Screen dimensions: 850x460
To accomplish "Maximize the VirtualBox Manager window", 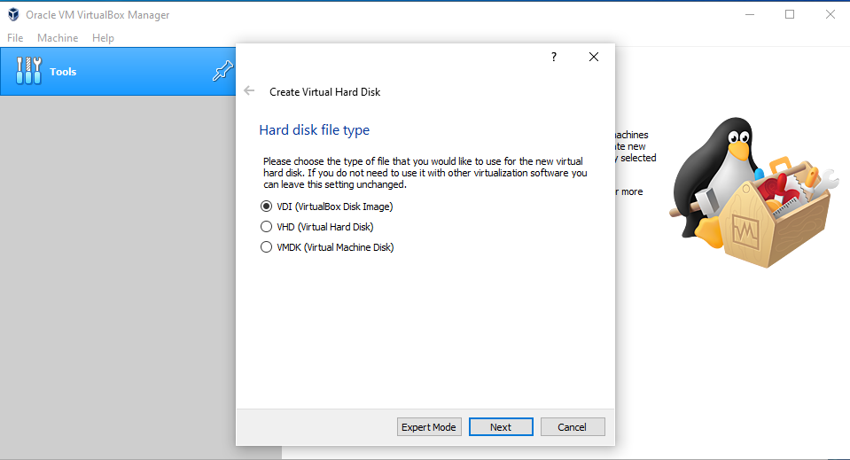I will pyautogui.click(x=790, y=15).
